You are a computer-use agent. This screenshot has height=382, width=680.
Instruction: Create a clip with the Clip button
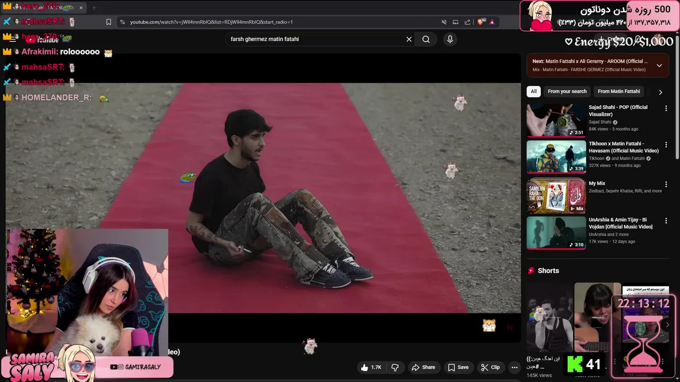[490, 367]
